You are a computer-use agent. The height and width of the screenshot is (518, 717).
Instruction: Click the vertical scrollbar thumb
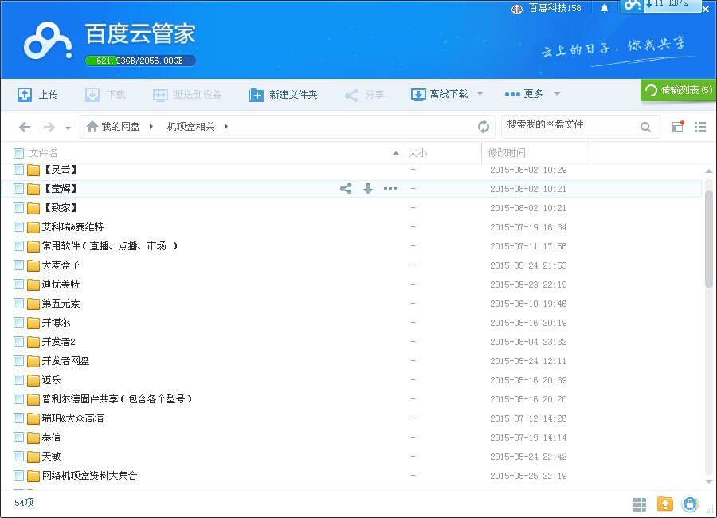pyautogui.click(x=709, y=239)
